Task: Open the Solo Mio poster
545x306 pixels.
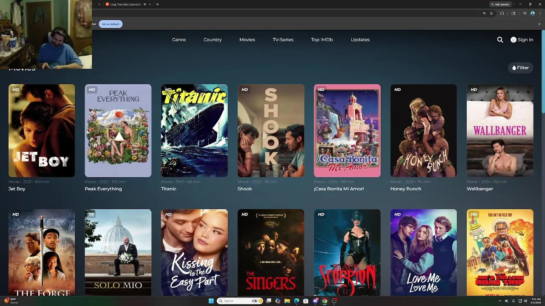Action: (118, 252)
